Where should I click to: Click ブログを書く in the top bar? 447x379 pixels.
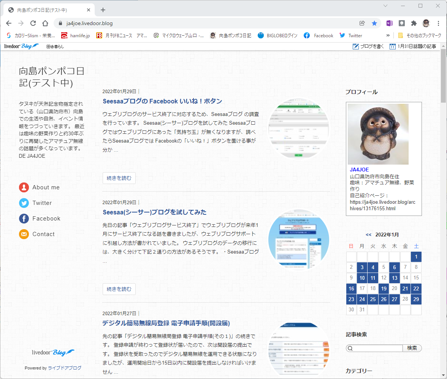[x=368, y=46]
